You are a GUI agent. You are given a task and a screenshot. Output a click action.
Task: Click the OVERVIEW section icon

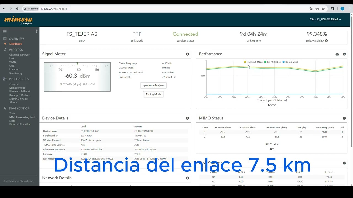click(x=5, y=39)
